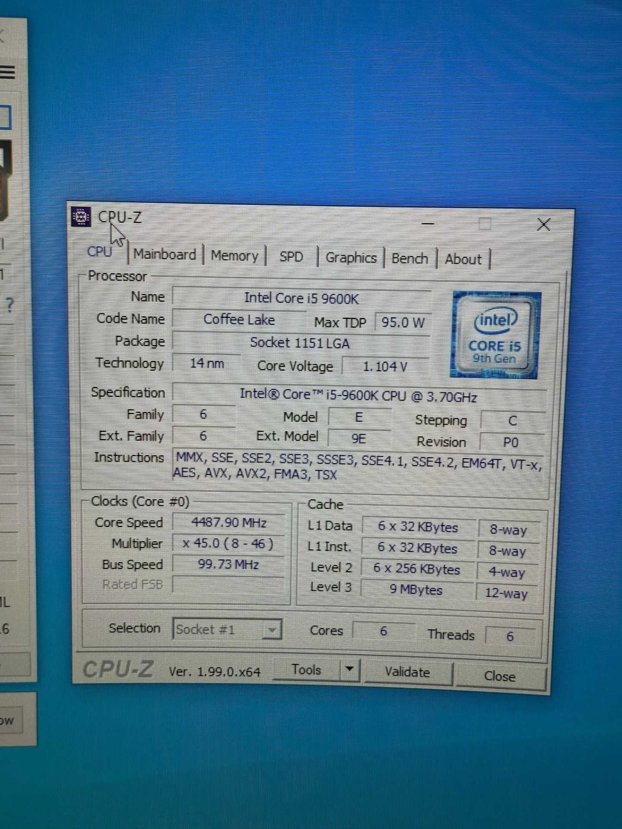Click the Coffee Lake code name value
622x829 pixels.
pos(239,320)
